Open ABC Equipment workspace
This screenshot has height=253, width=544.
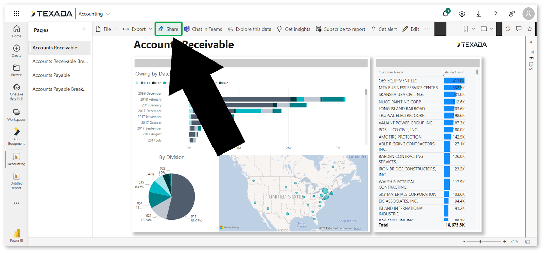point(16,136)
